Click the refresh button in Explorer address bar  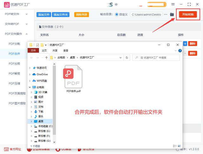point(127,58)
